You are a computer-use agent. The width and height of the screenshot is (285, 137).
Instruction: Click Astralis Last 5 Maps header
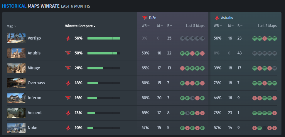[x=267, y=26]
